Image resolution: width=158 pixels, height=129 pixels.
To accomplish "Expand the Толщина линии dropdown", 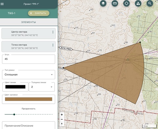I will coord(42,87).
